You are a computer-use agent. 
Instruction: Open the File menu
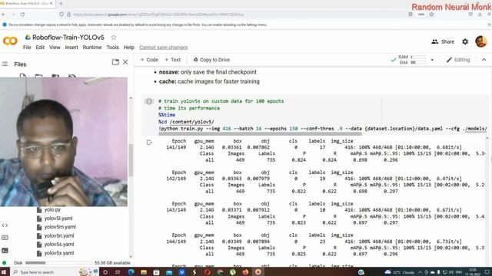27,48
